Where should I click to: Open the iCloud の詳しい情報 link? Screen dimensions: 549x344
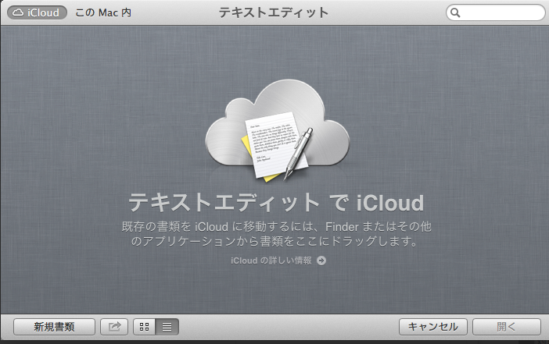tap(271, 261)
